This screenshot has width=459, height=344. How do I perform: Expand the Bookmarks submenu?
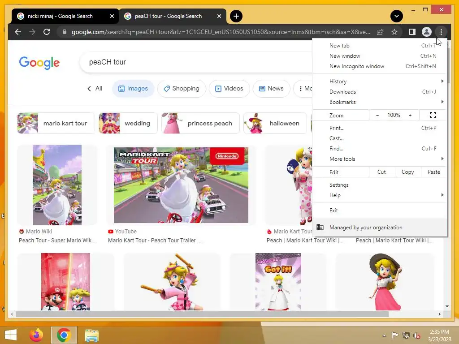[380, 102]
